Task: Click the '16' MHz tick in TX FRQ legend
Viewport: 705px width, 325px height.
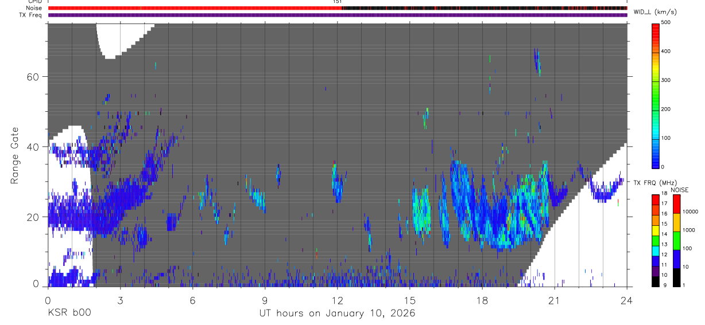Action: tap(664, 214)
